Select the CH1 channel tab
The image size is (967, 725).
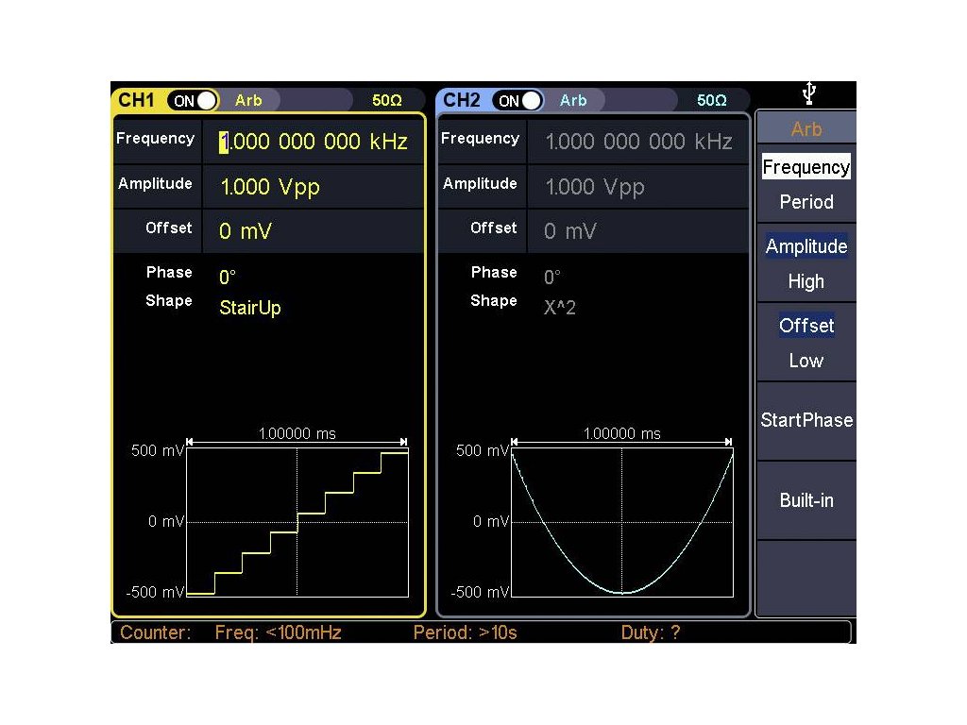(137, 100)
